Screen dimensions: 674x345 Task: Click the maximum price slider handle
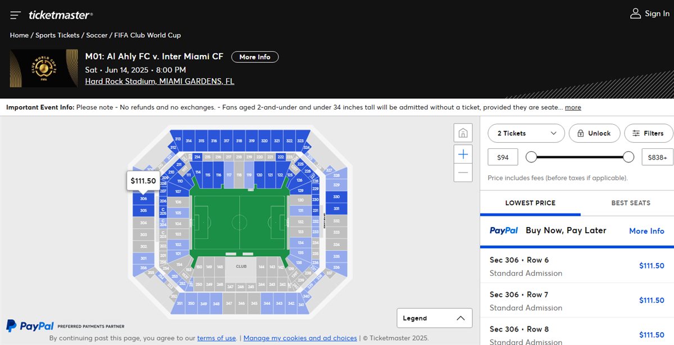629,157
